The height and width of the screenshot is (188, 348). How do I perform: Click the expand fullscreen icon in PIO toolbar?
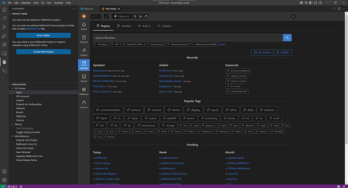(x=106, y=16)
